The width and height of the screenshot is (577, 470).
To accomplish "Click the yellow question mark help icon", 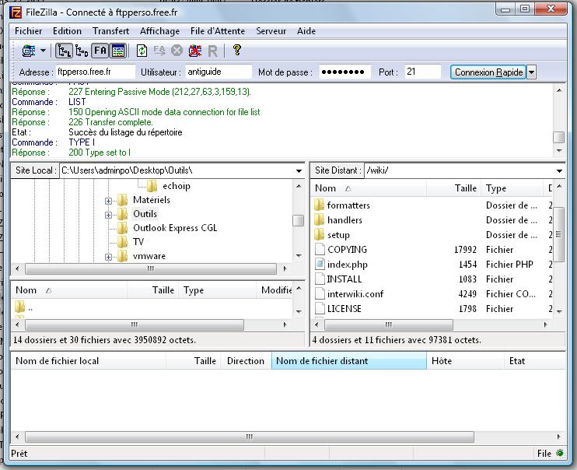I will point(237,50).
